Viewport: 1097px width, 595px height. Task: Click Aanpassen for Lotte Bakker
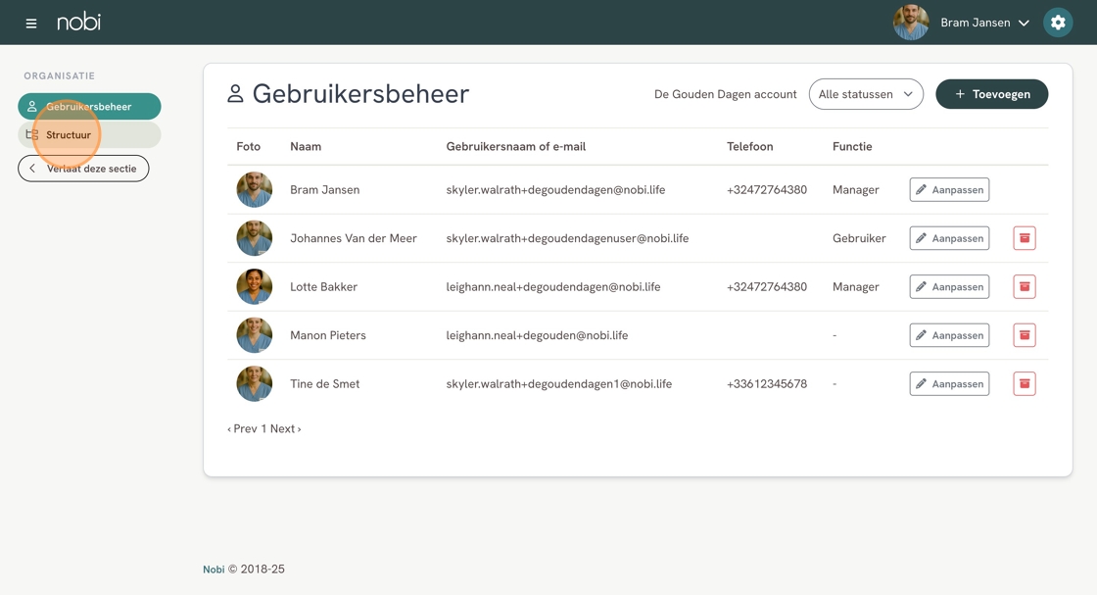click(949, 286)
